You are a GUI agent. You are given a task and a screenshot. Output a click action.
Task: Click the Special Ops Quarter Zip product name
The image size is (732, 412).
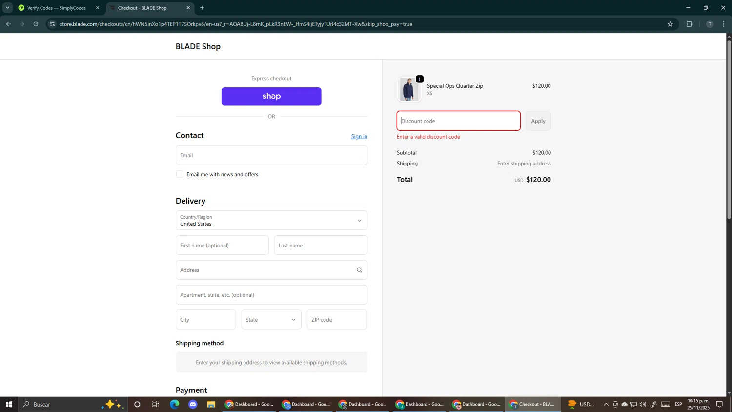455,86
